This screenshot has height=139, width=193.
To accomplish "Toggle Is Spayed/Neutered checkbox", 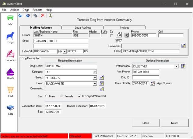I will pos(79,96).
